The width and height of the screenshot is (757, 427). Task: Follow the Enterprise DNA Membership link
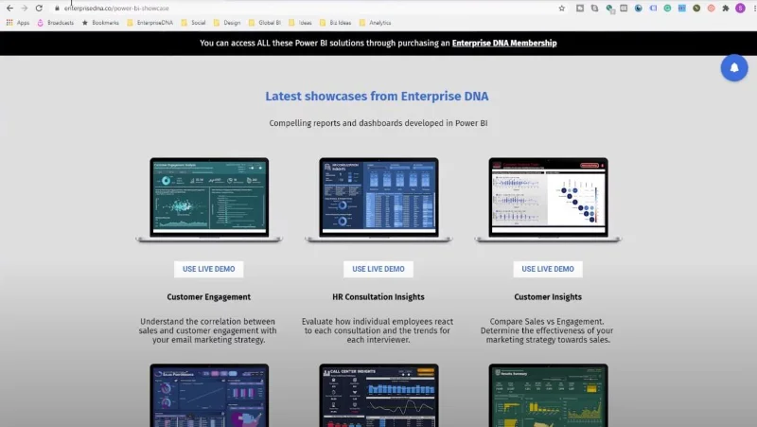[504, 43]
